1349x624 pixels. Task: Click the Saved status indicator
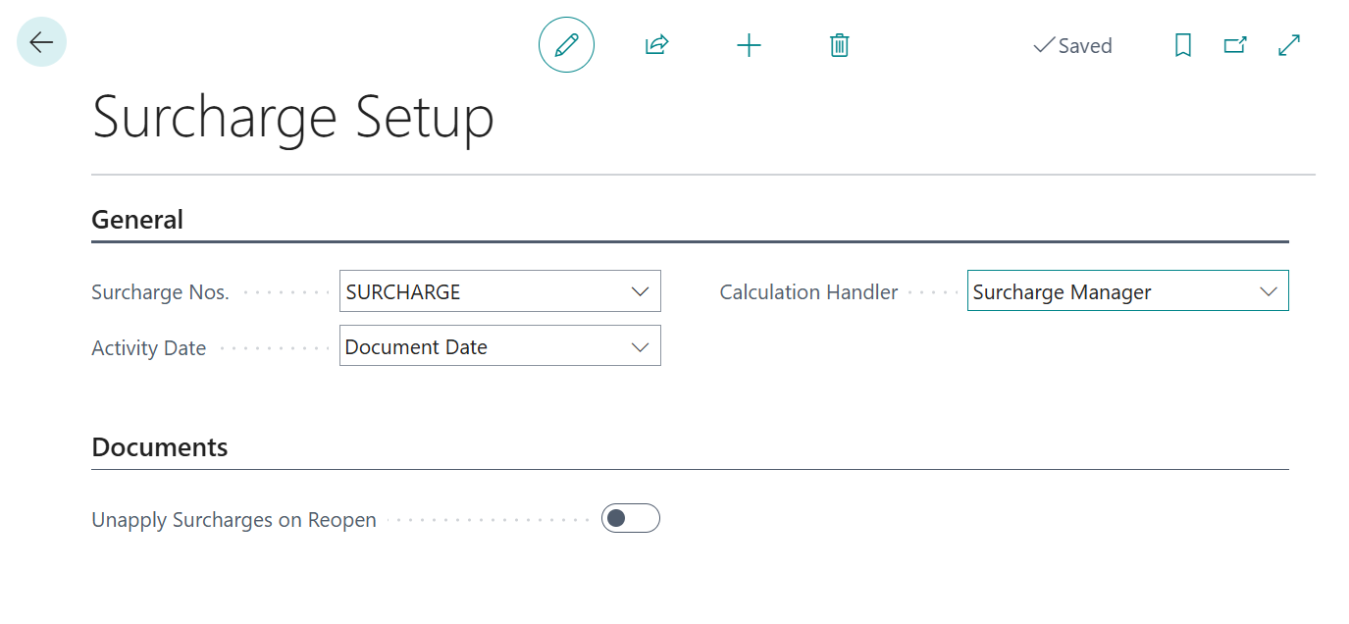1072,45
